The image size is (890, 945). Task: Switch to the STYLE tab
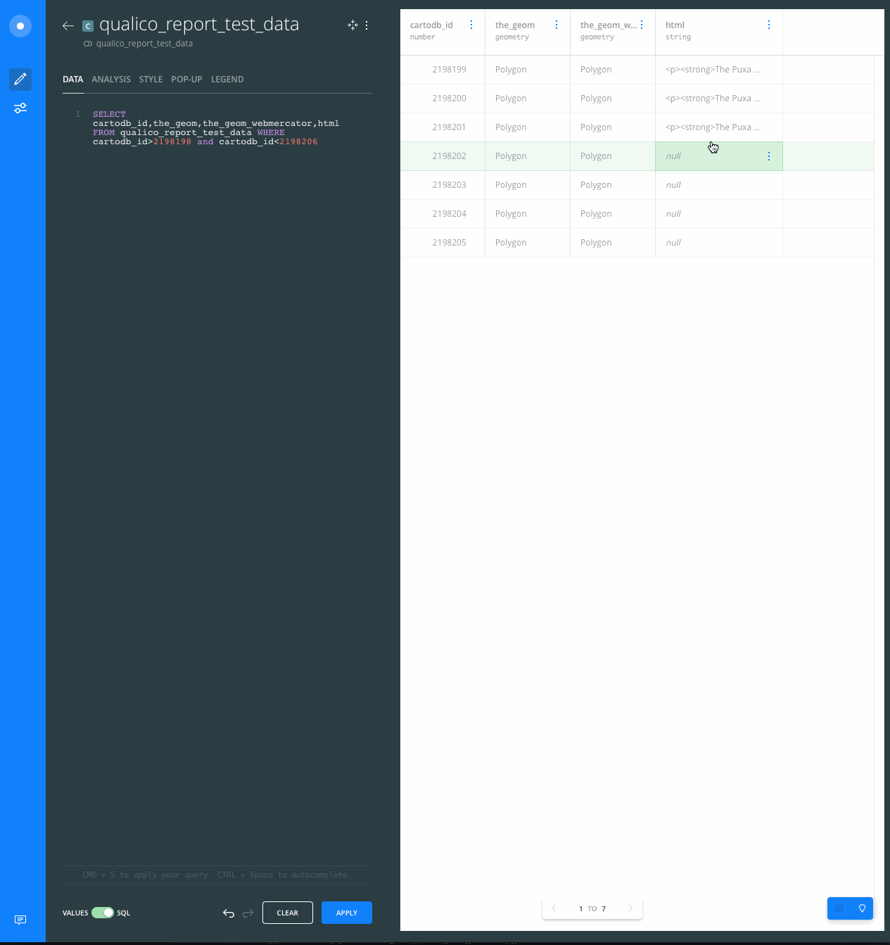[x=151, y=80]
